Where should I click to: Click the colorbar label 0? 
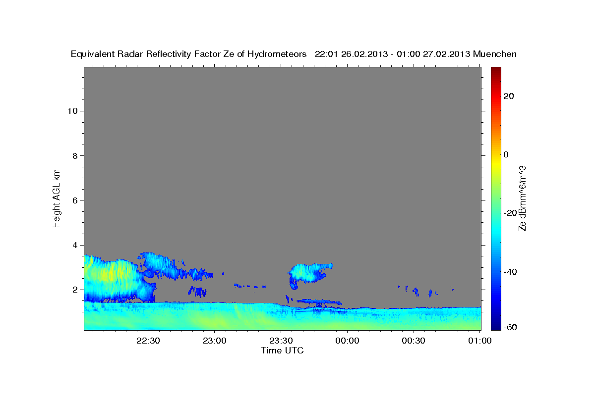pyautogui.click(x=506, y=154)
